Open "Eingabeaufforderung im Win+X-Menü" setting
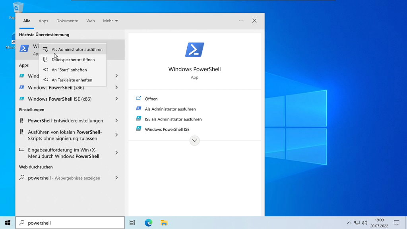Image resolution: width=407 pixels, height=229 pixels. pos(64,153)
